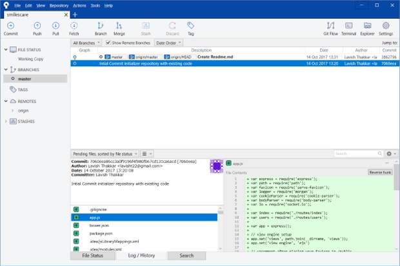Open the Help menu

[x=108, y=6]
